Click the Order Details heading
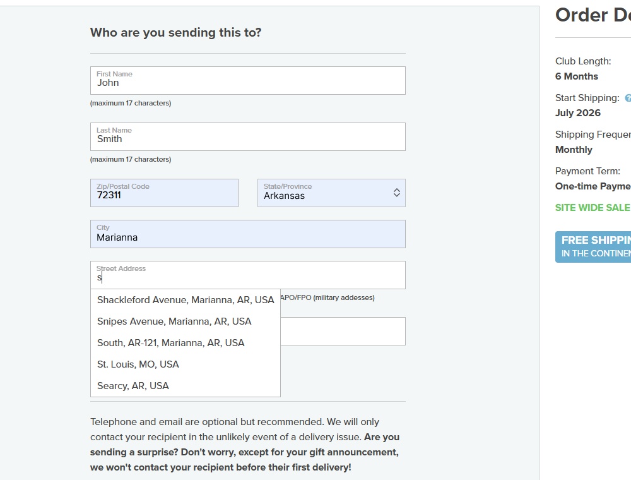631x480 pixels. [x=593, y=15]
